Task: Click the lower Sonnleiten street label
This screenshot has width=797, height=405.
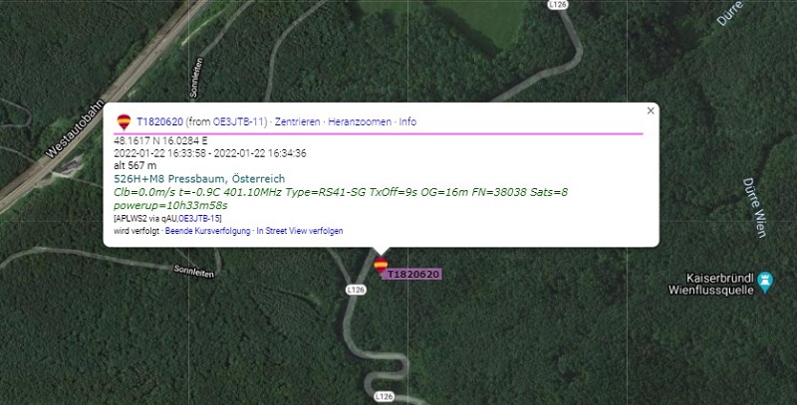Action: coord(194,272)
